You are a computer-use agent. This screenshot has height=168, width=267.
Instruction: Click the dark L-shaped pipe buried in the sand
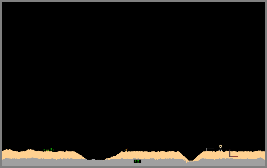(230, 154)
